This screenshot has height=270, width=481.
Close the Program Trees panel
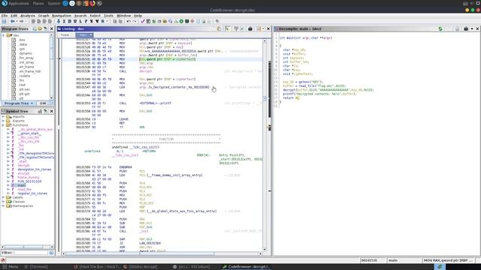tap(52, 28)
